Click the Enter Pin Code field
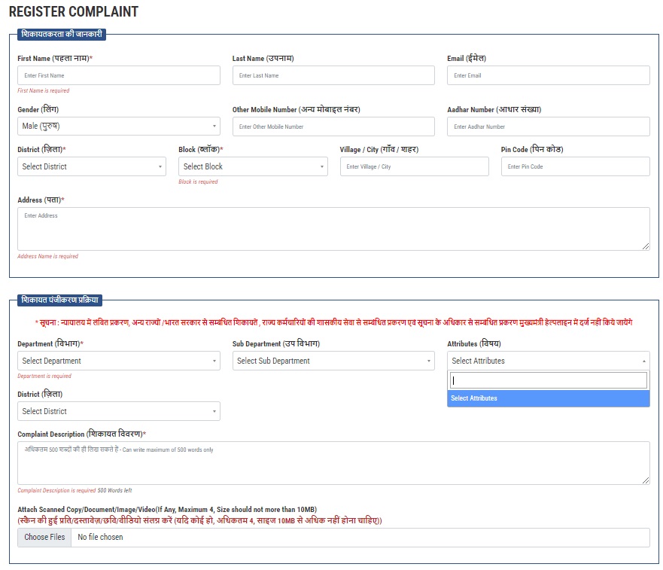 pyautogui.click(x=576, y=166)
